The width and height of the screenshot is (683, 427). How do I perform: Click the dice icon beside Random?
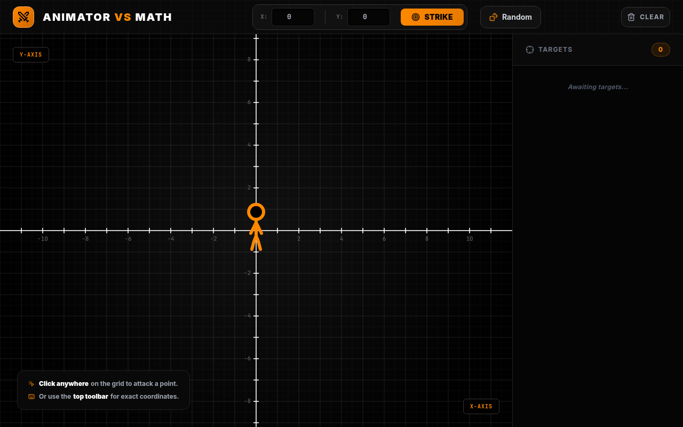(494, 17)
